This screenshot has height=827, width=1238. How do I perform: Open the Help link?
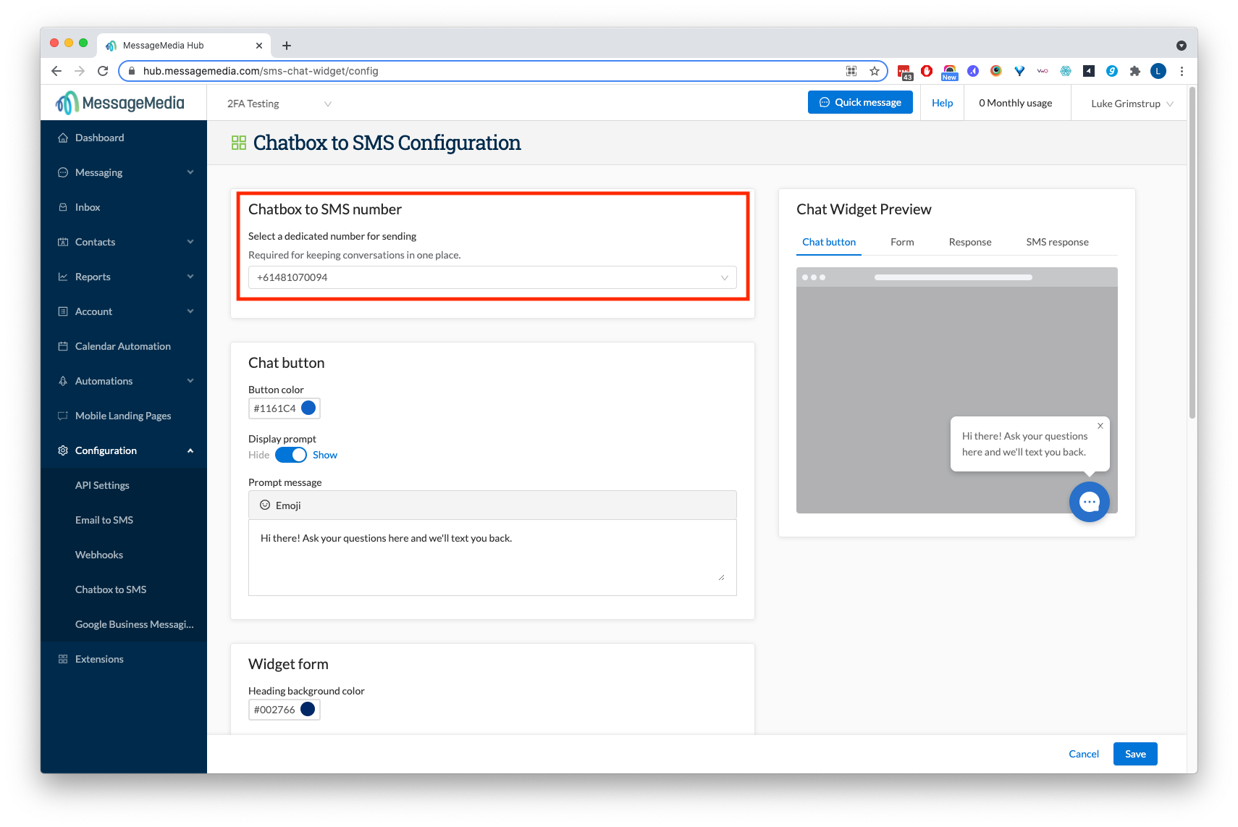(x=941, y=102)
